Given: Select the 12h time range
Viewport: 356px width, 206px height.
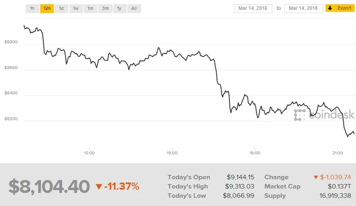Looking at the screenshot, I should point(47,9).
